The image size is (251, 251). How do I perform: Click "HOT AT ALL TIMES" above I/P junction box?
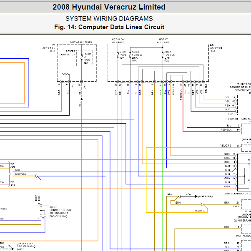81,42
